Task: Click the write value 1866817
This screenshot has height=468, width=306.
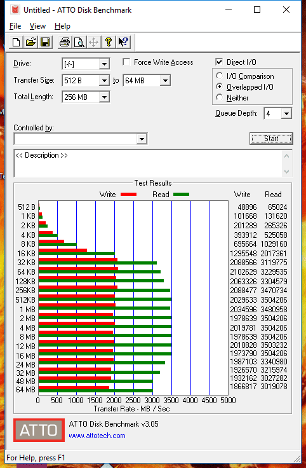Action: (243, 387)
